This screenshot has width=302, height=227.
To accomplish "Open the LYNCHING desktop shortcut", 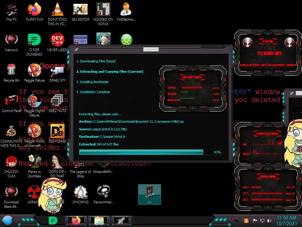I will pyautogui.click(x=81, y=194).
